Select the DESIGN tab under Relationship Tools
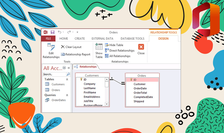This screenshot has width=224, height=133. click(x=163, y=38)
